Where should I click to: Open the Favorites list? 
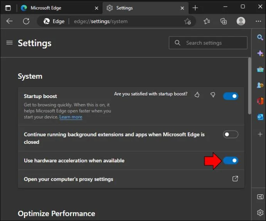coord(207,21)
